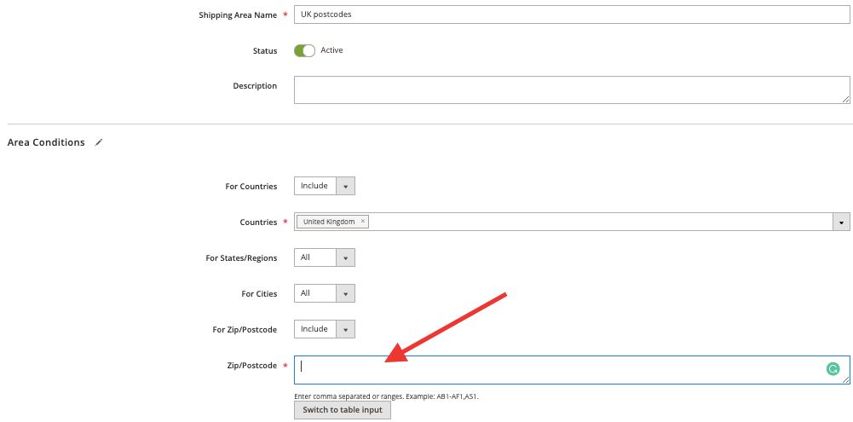Click the Status label

coord(265,50)
